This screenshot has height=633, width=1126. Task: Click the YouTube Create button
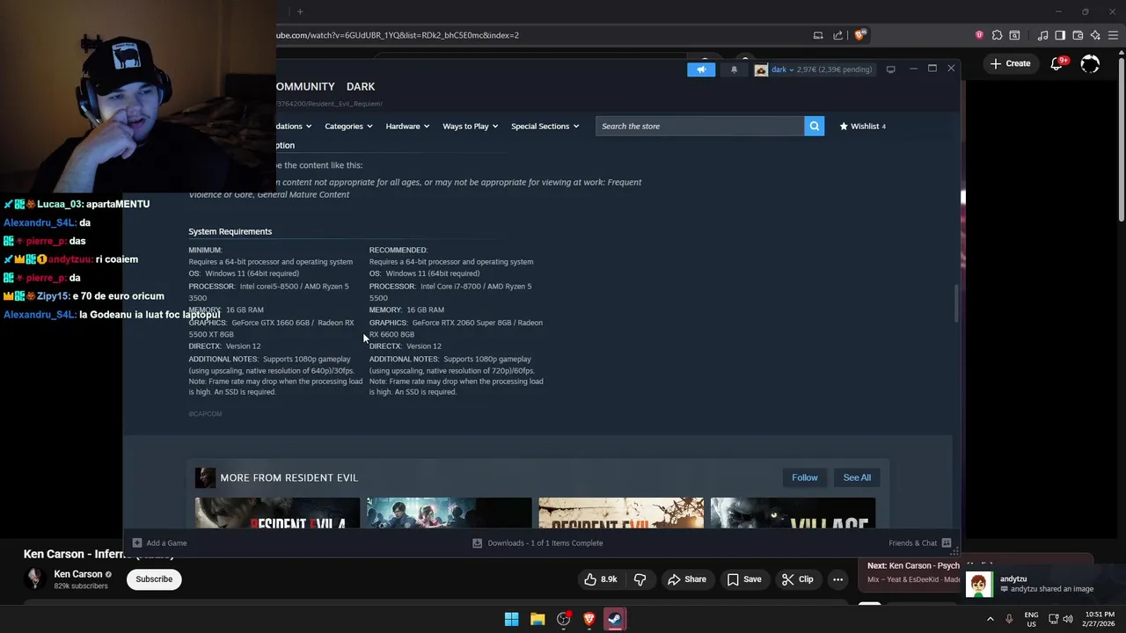[1010, 63]
